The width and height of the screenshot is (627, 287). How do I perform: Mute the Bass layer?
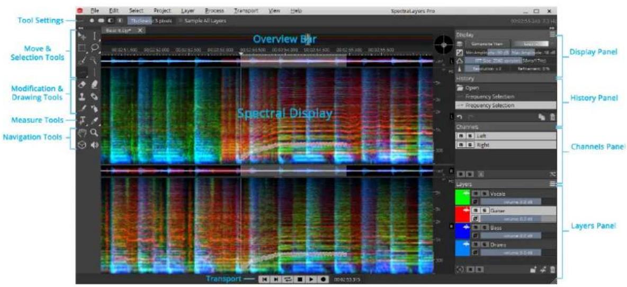coord(476,227)
